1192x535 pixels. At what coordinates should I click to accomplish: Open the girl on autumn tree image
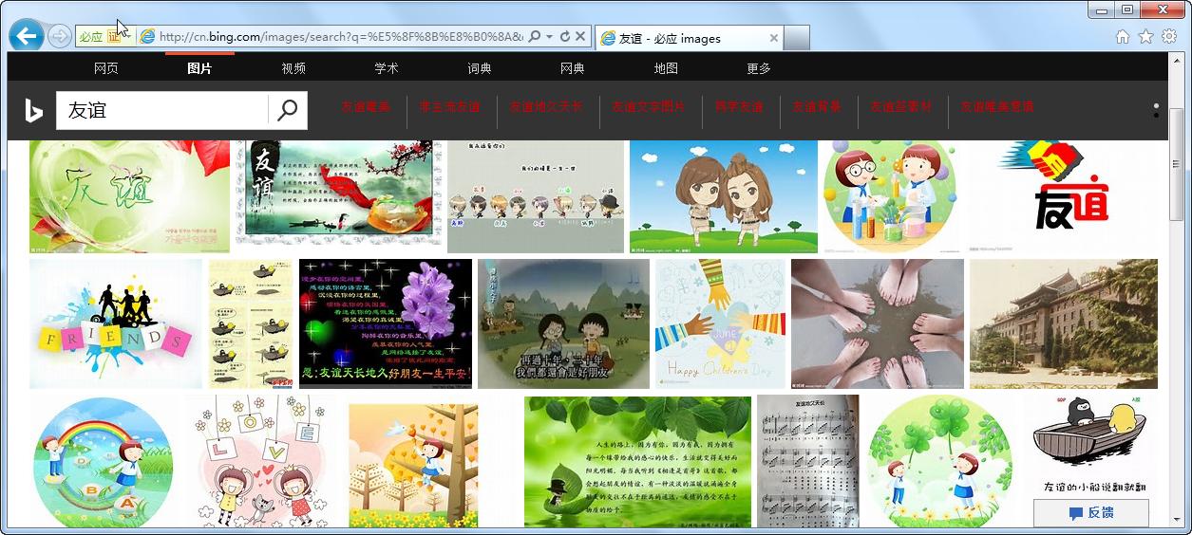click(x=413, y=465)
